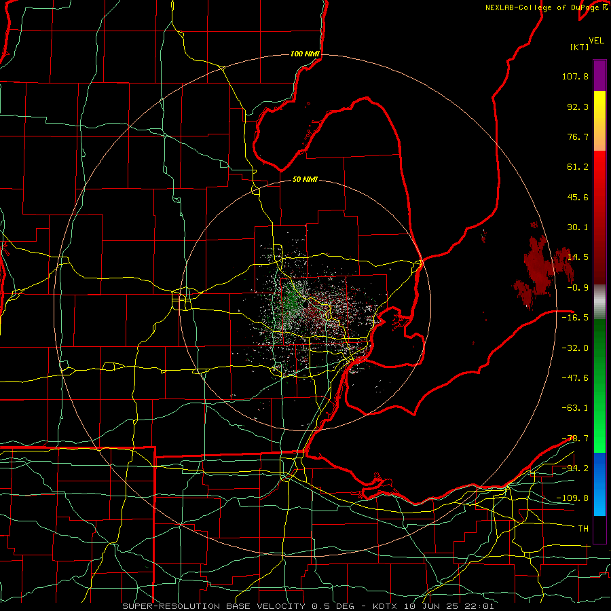Select the 14.5 legend value

[x=578, y=257]
